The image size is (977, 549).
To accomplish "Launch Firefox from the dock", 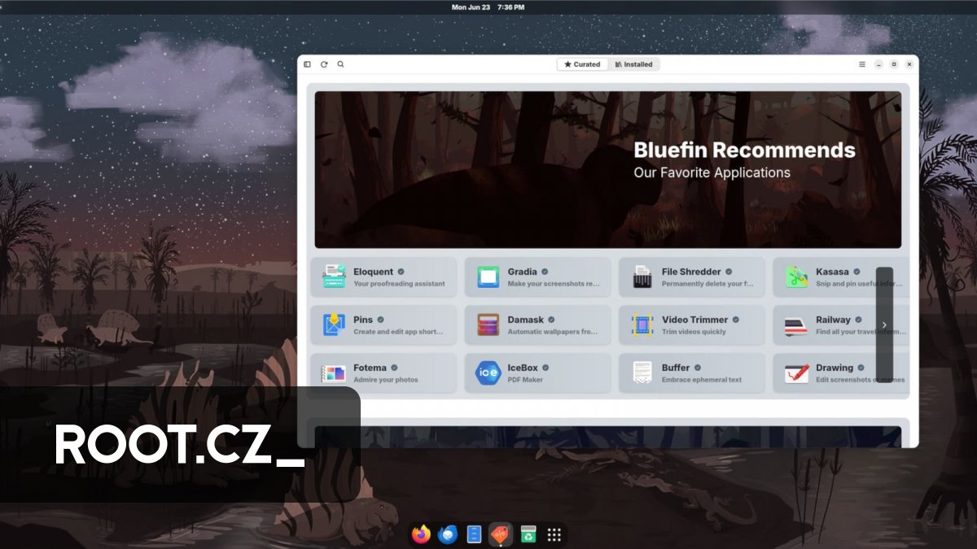I will coord(420,535).
